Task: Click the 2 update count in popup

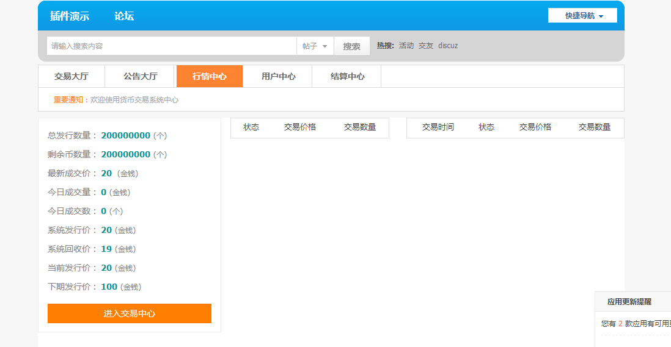Action: (620, 324)
